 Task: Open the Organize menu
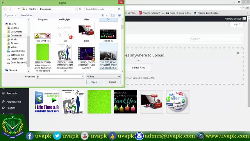tap(10, 15)
